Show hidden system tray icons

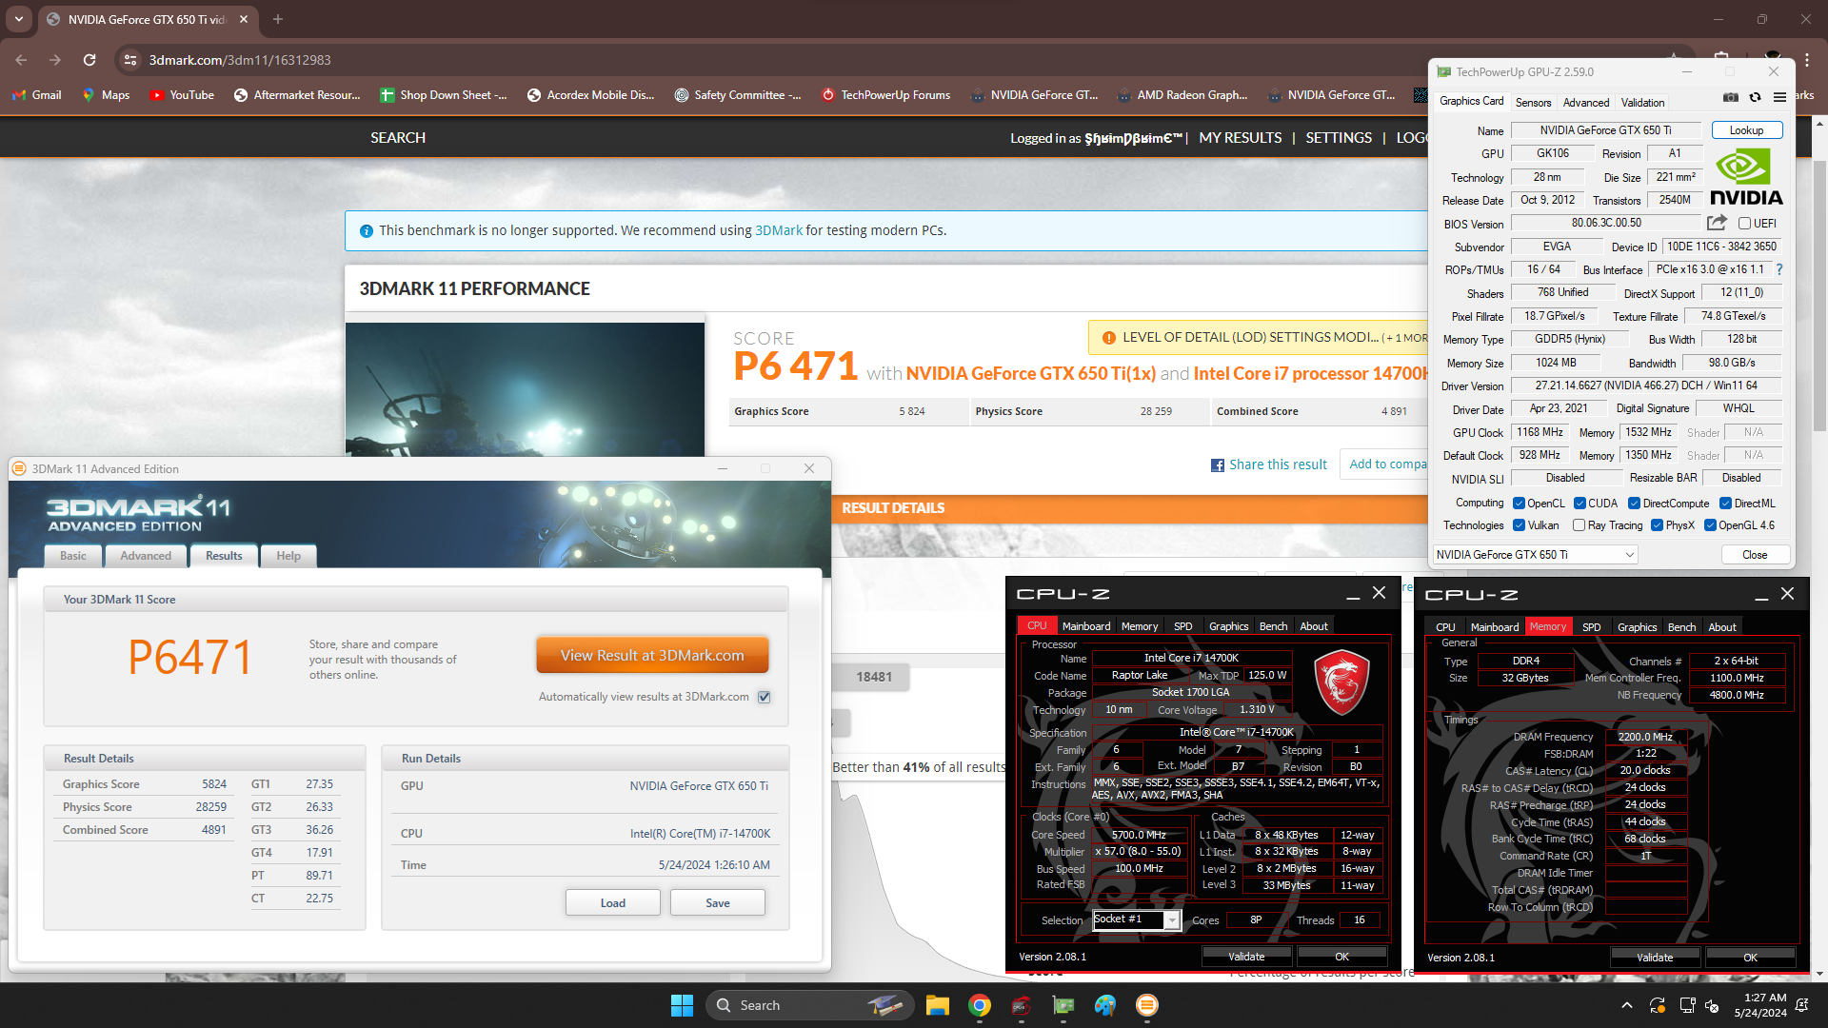1626,1005
